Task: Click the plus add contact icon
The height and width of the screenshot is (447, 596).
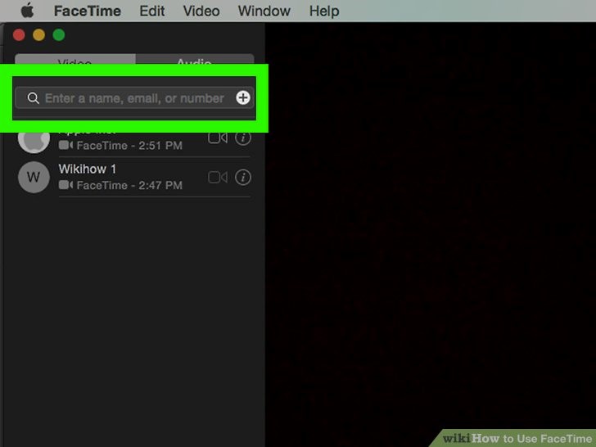Action: click(243, 97)
